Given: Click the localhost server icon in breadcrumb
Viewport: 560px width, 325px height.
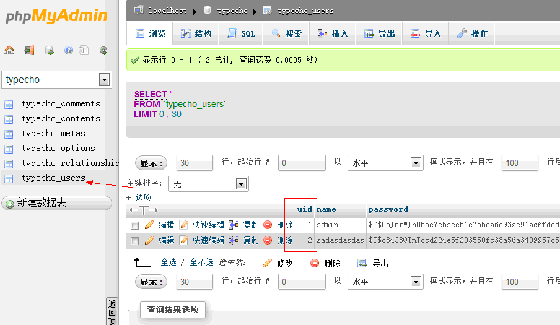Looking at the screenshot, I should [139, 10].
